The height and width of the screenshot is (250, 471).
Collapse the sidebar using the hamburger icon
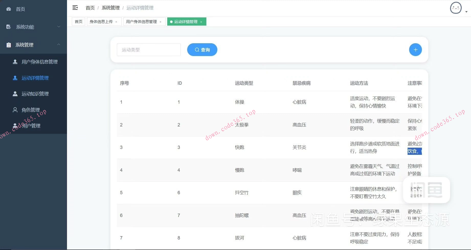click(x=75, y=8)
